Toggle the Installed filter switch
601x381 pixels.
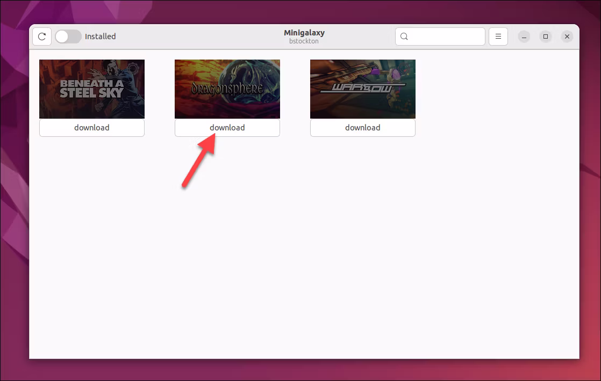tap(68, 36)
